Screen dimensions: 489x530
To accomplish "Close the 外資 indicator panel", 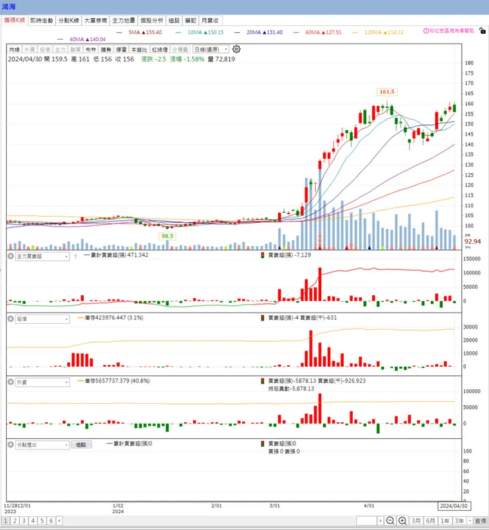I will (x=11, y=381).
